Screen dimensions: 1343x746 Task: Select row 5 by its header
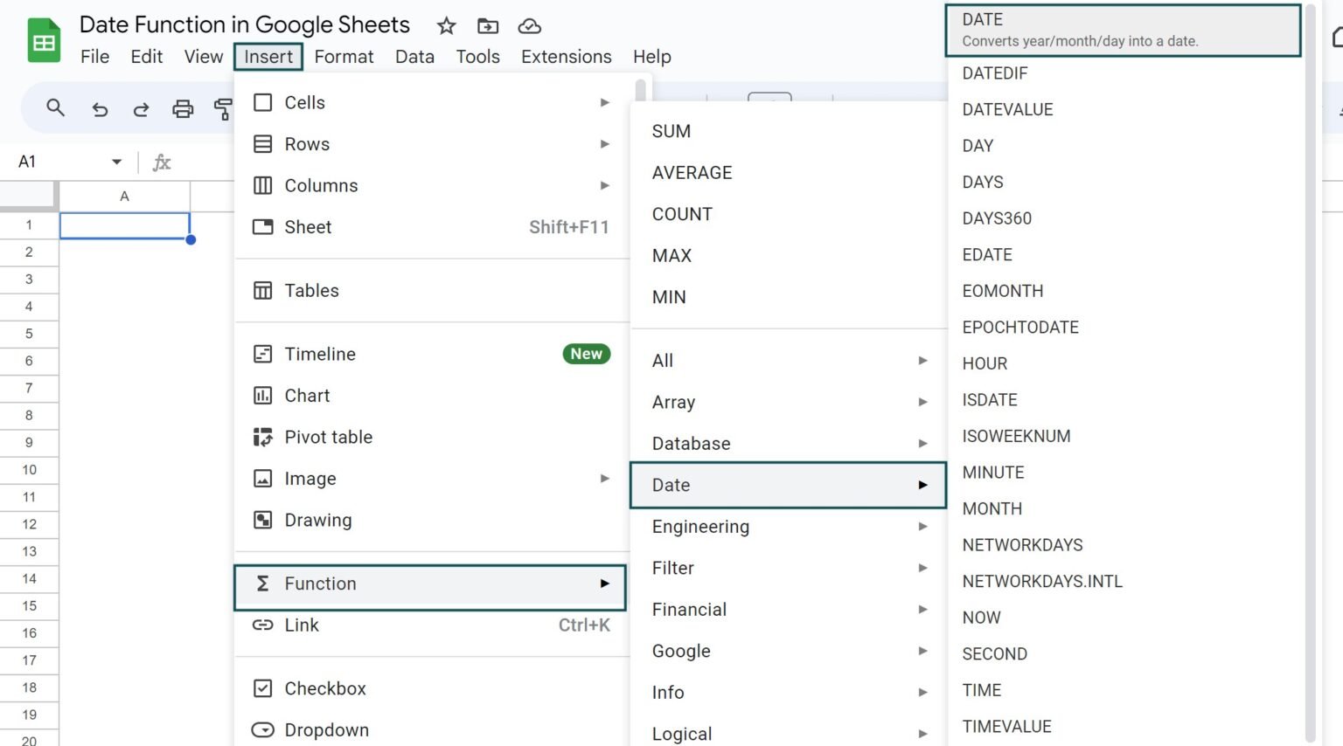[30, 334]
